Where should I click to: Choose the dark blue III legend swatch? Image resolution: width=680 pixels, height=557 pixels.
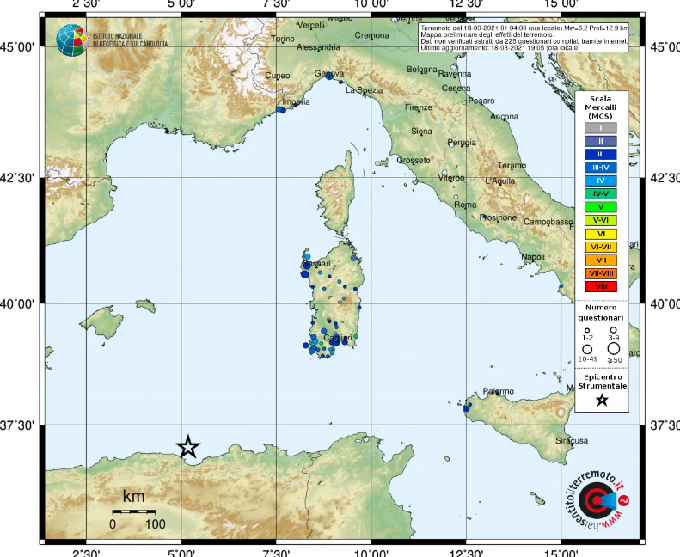(x=601, y=154)
